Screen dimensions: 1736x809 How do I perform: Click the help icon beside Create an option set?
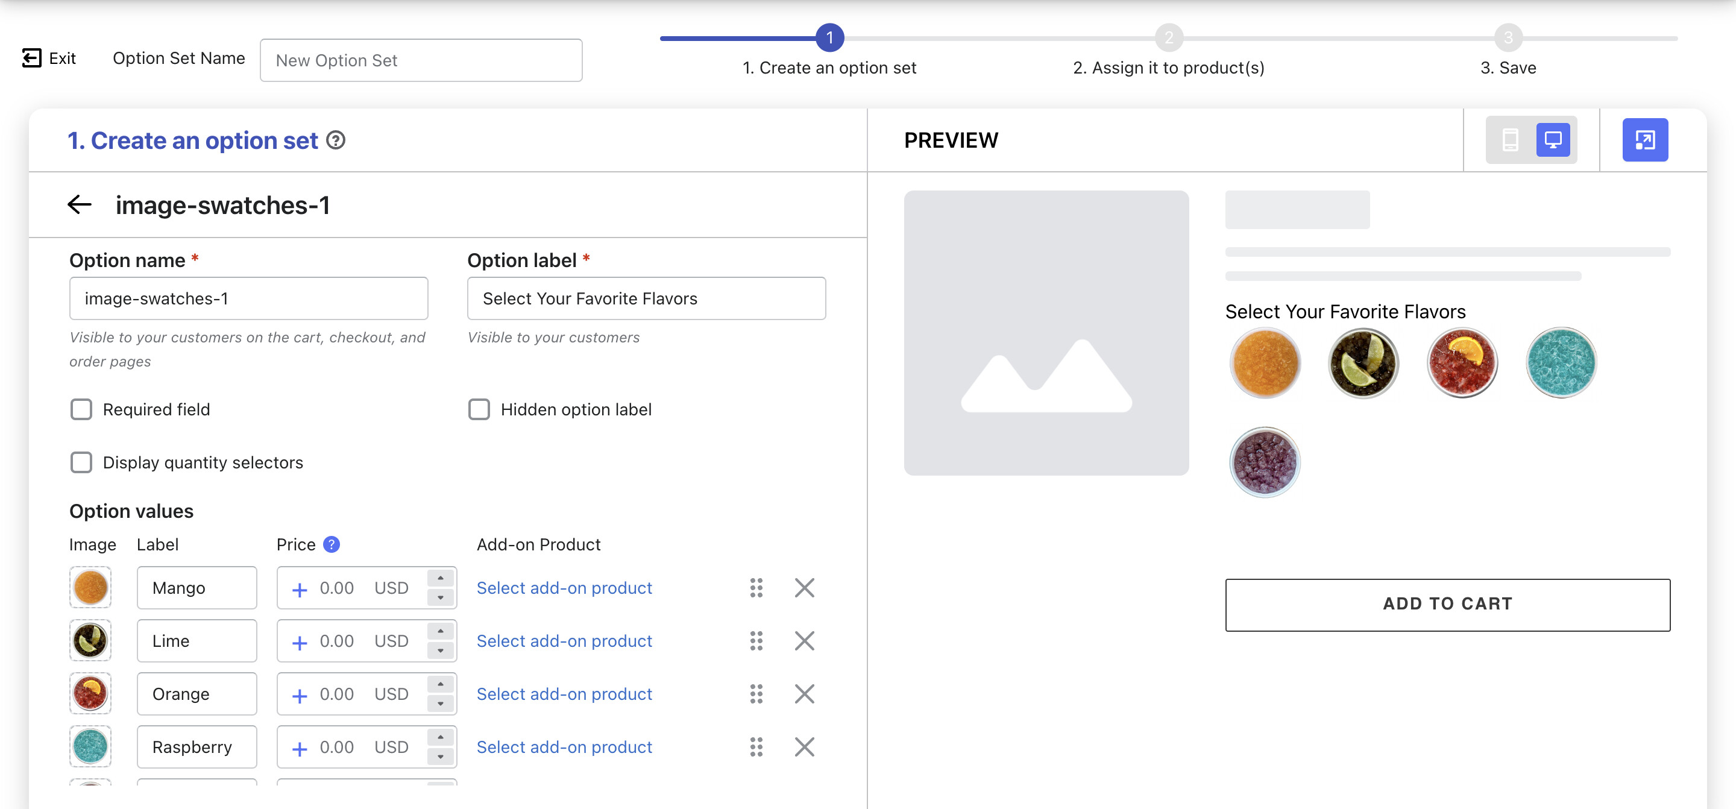pyautogui.click(x=336, y=140)
